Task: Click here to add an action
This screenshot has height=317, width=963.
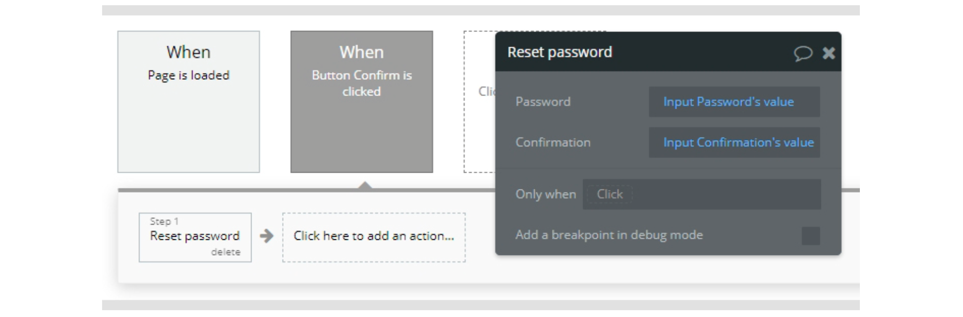Action: click(x=374, y=237)
